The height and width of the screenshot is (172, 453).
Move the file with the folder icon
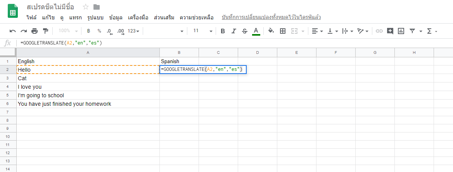(97, 7)
